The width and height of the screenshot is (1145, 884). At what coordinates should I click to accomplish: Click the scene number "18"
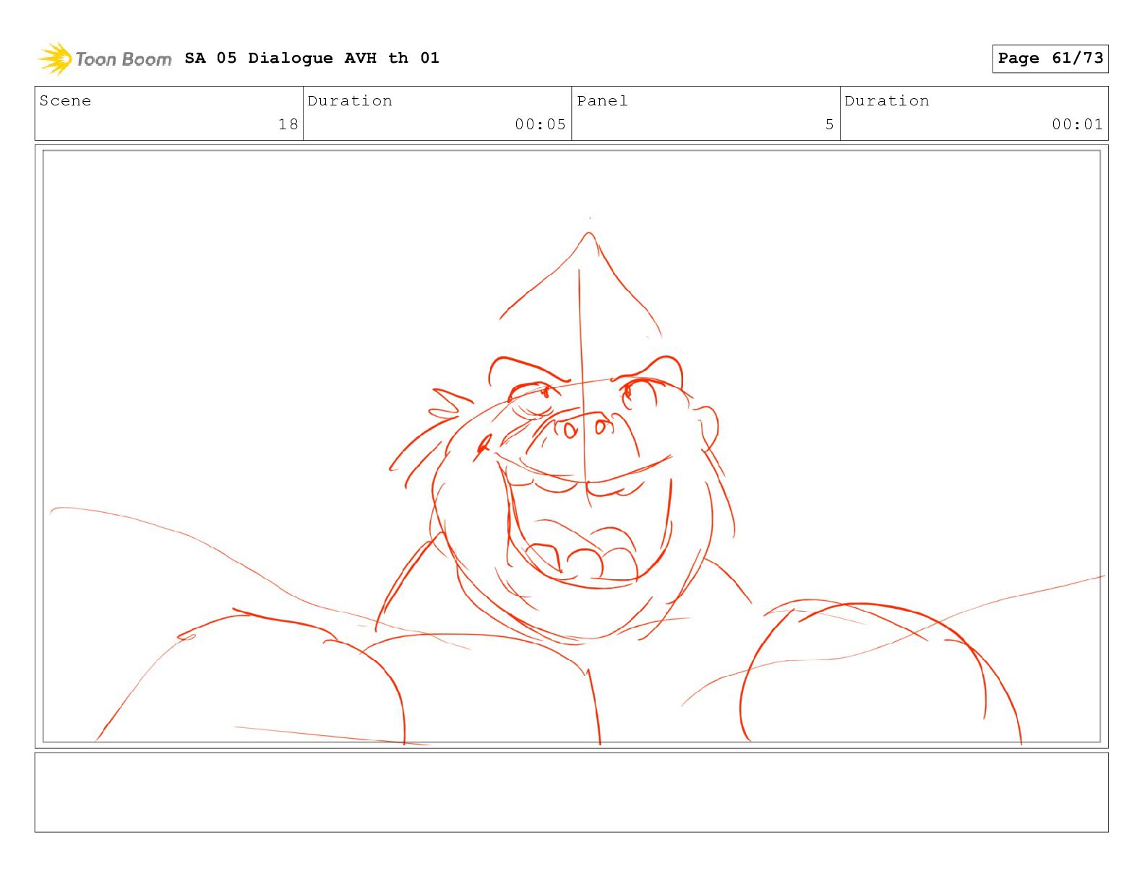pos(288,124)
